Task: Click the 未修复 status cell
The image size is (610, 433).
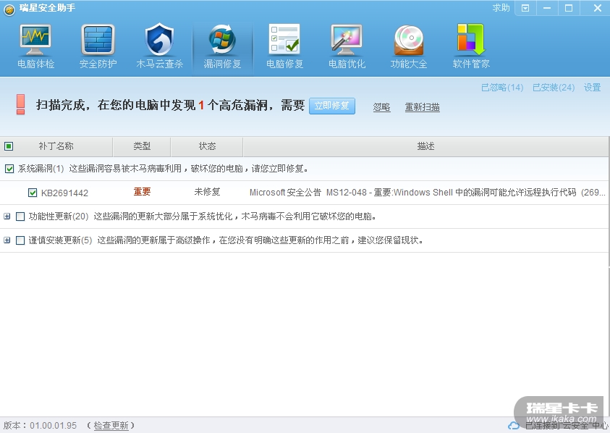Action: [208, 192]
